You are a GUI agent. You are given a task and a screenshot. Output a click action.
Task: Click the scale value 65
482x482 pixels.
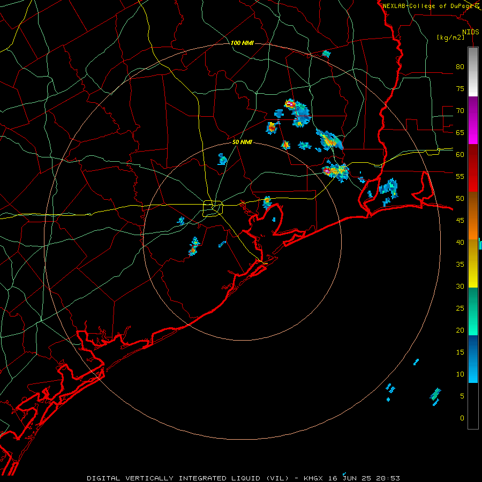coord(460,132)
